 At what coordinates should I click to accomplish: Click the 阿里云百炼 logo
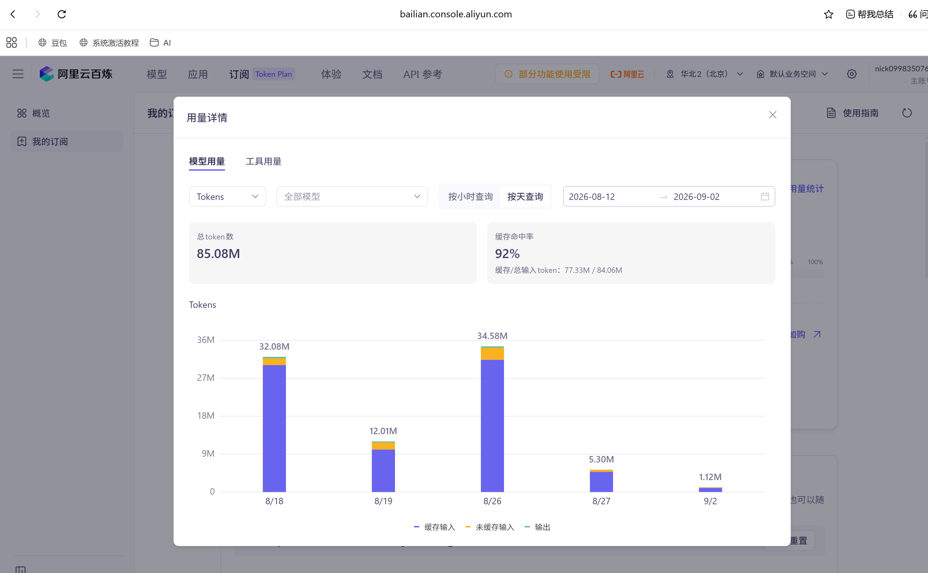tap(76, 74)
